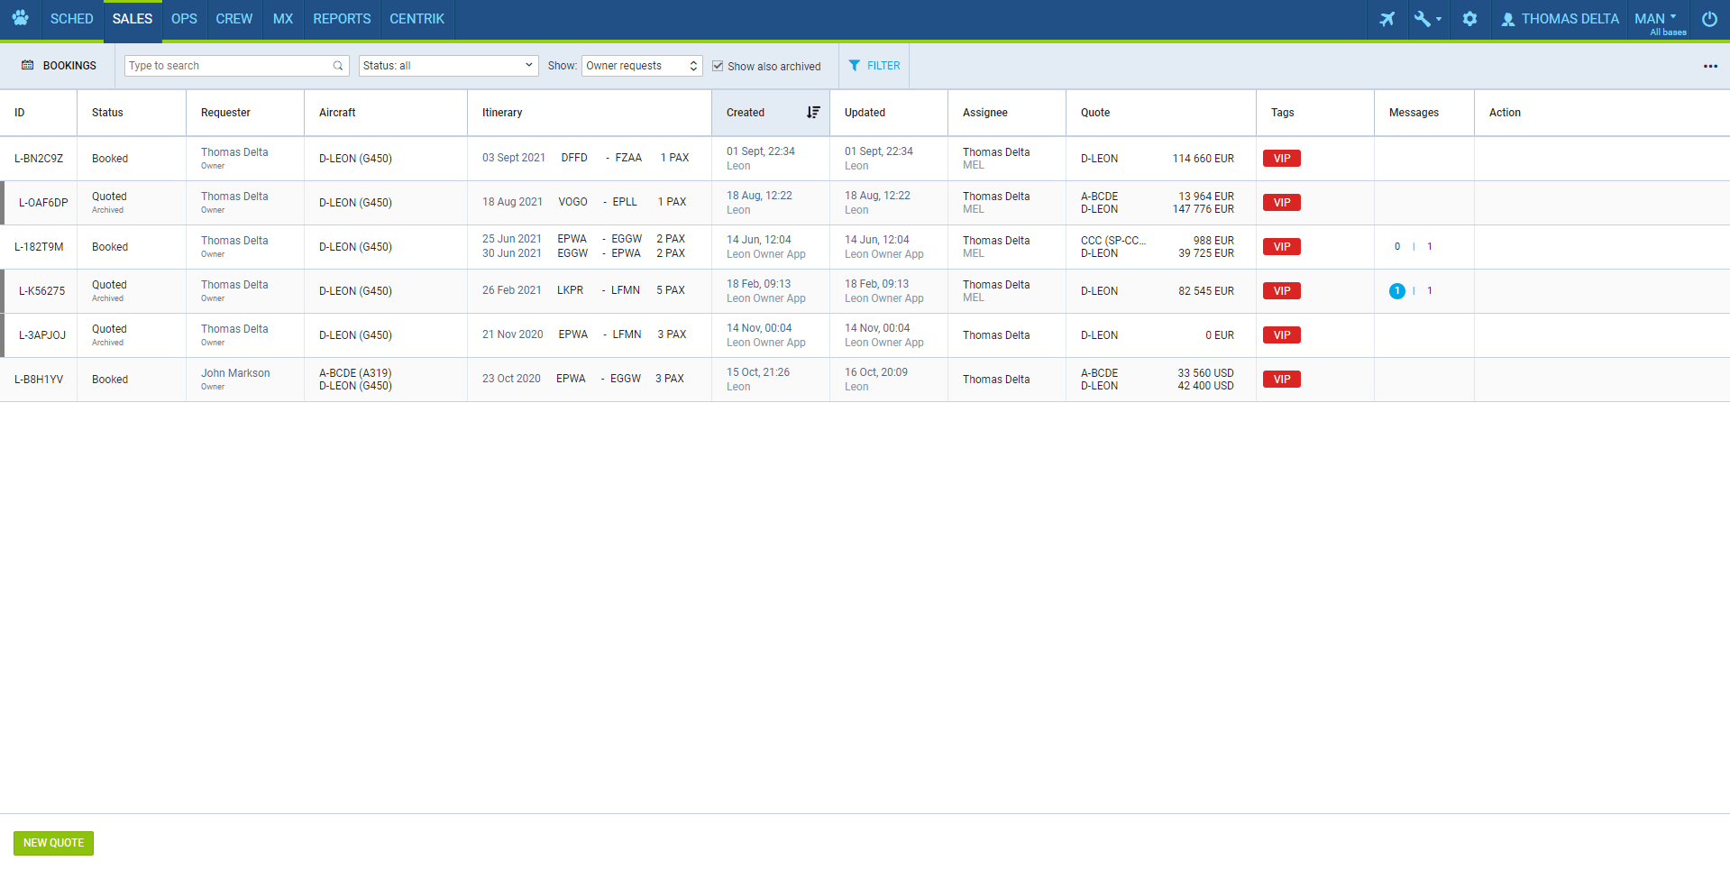Click the Type to search field
This screenshot has width=1730, height=870.
pyautogui.click(x=228, y=66)
